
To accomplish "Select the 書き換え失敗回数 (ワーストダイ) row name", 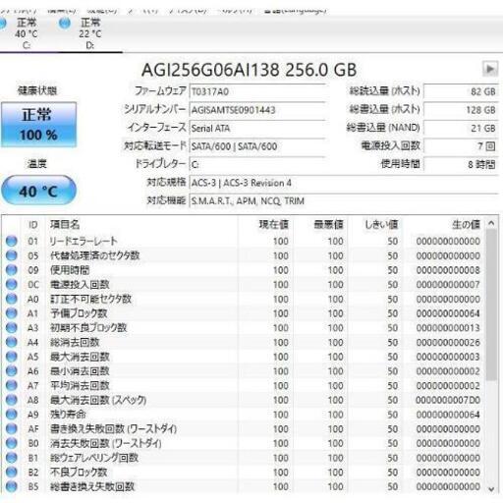I will point(113,428).
